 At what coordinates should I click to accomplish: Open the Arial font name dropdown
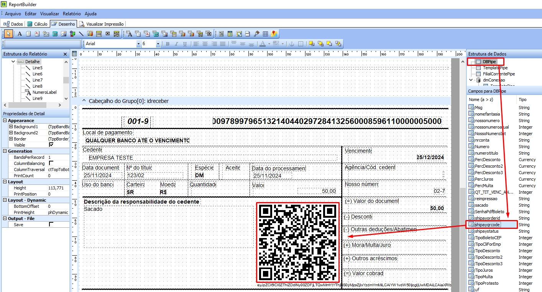pyautogui.click(x=139, y=44)
